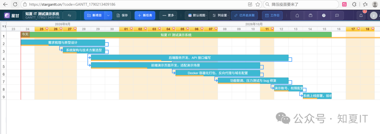380x134 pixels.
Task: Click the project title 知夏 IT 测试演示系统
Action: (x=43, y=14)
